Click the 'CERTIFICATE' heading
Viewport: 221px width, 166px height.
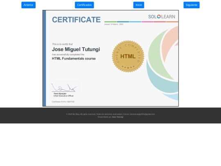pyautogui.click(x=76, y=20)
